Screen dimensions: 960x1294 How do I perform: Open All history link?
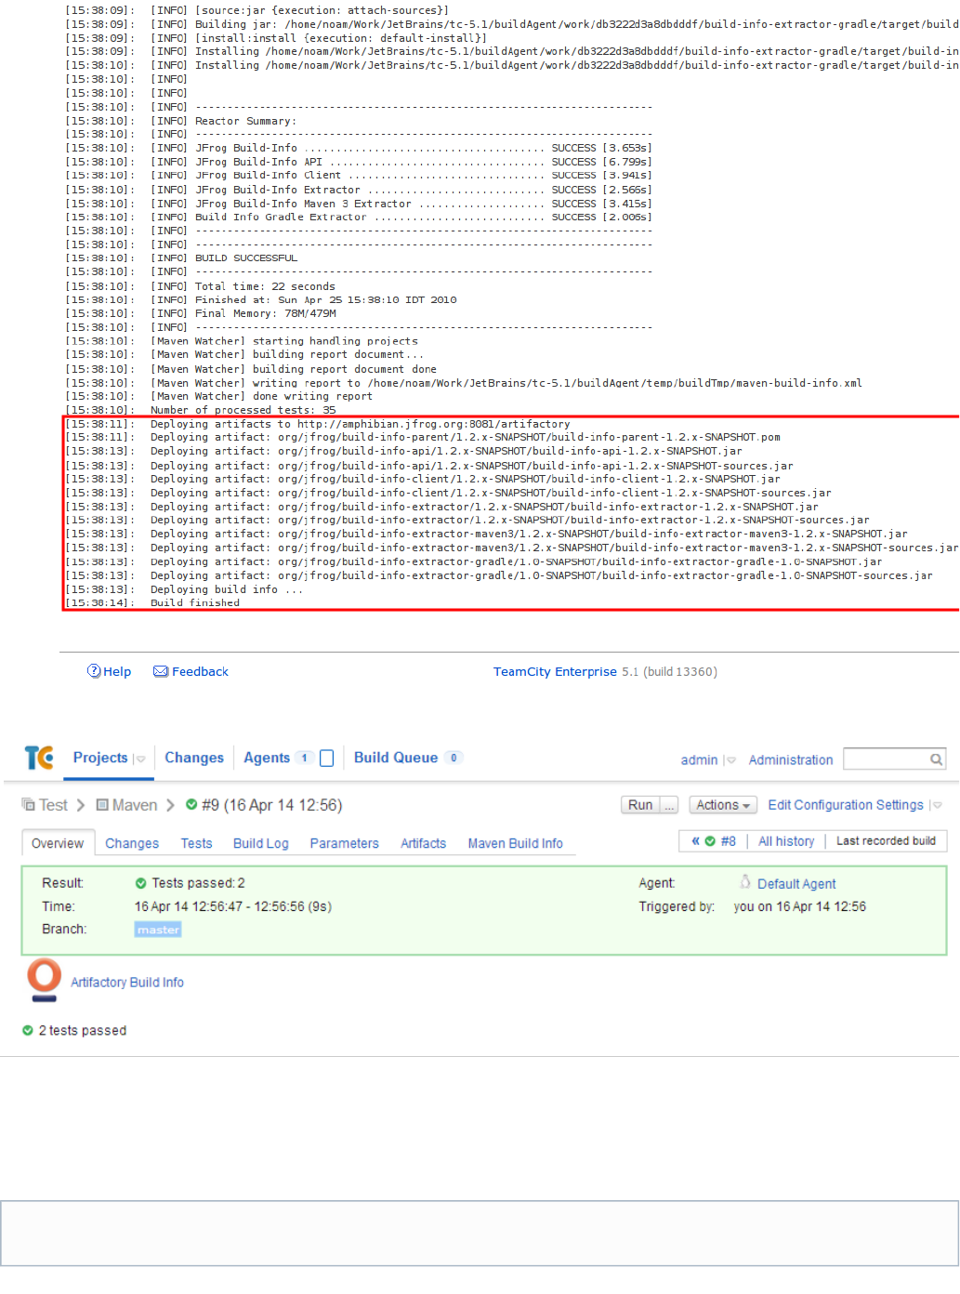pos(786,840)
